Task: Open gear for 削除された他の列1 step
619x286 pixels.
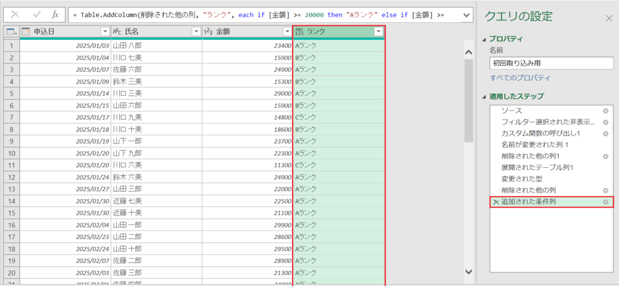Action: (x=606, y=156)
